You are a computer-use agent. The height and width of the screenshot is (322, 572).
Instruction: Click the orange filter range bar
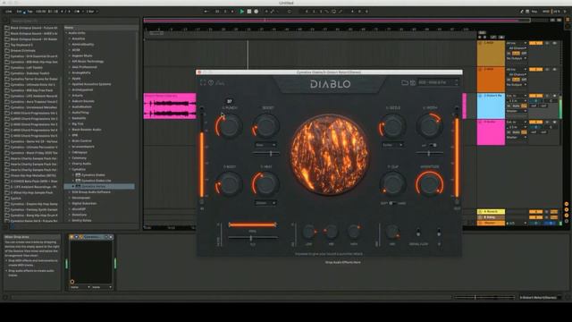pos(252,225)
